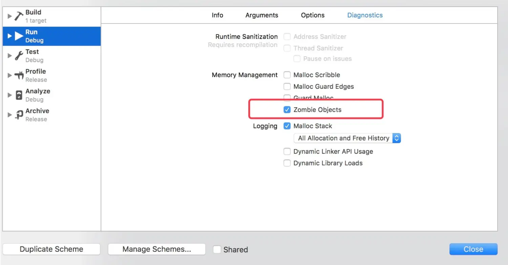Expand the Profile disclosure triangle

pos(9,75)
